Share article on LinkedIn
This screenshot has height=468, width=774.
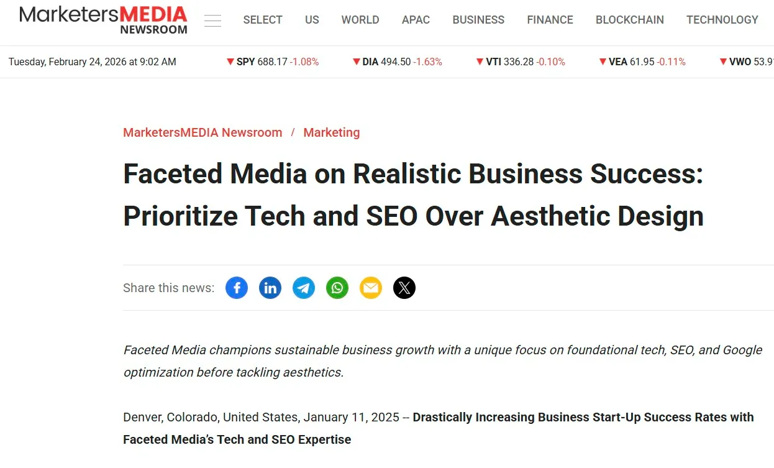(x=270, y=288)
